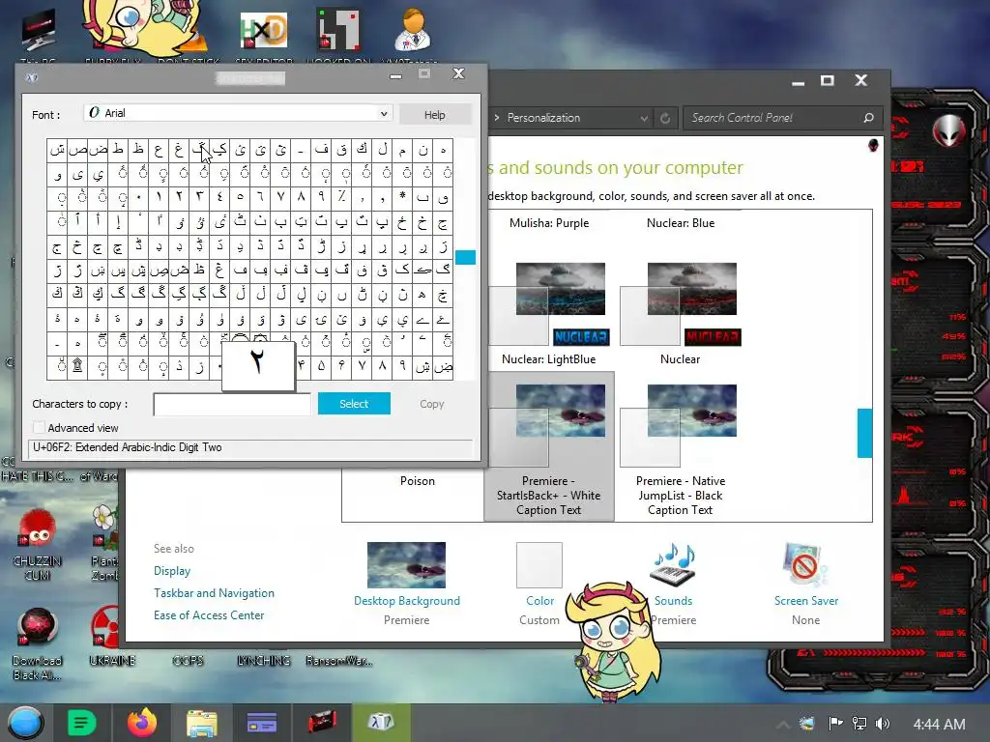990x742 pixels.
Task: Click the Color link in Personalization
Action: [539, 601]
